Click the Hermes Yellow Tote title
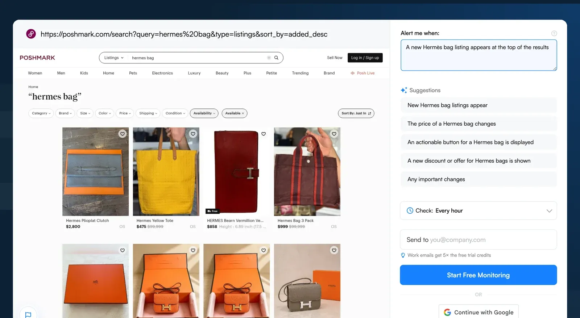 (x=155, y=221)
